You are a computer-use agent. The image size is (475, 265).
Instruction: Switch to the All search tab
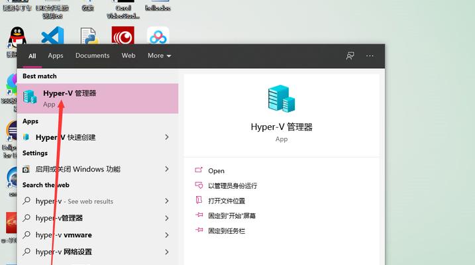[x=32, y=56]
